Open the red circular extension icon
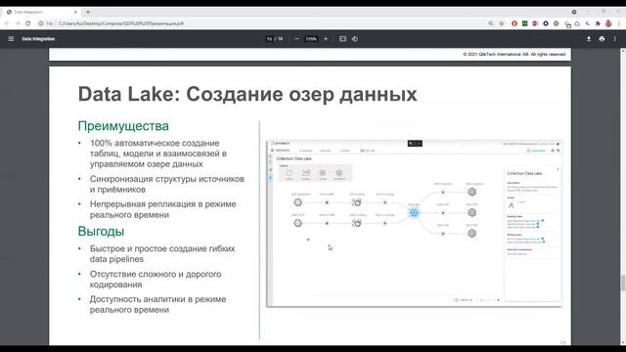The height and width of the screenshot is (352, 626). point(514,23)
